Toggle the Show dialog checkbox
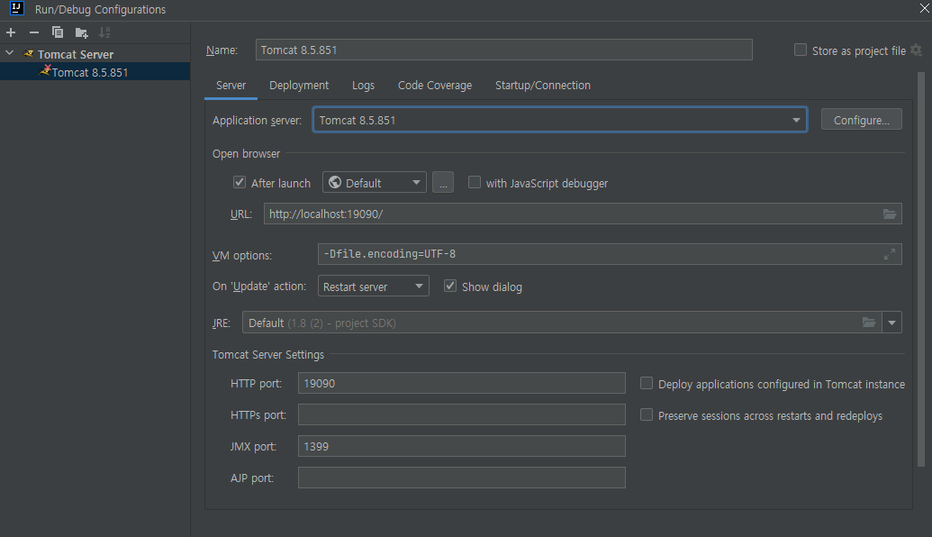This screenshot has width=932, height=537. click(x=450, y=286)
